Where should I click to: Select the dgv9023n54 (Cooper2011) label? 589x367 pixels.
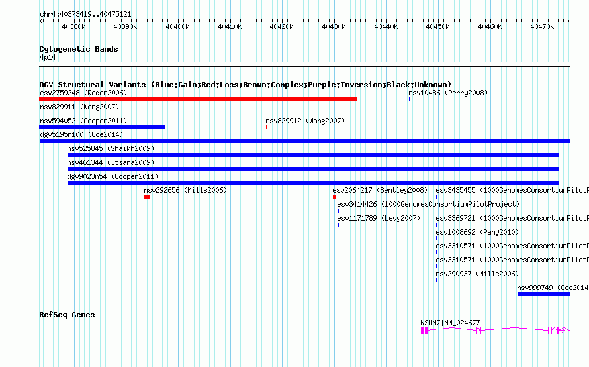[113, 176]
